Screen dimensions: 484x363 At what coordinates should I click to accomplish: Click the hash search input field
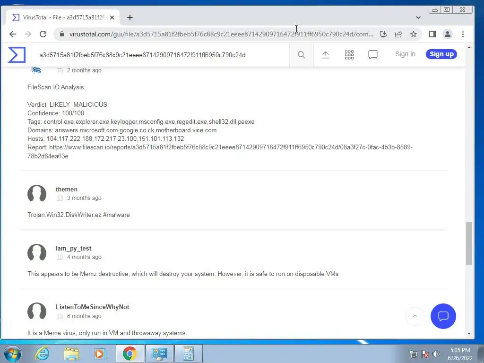pos(161,55)
